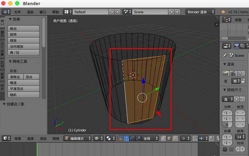This screenshot has height=156, width=249.
Task: Open the Properties editor type selector
Action: (x=227, y=46)
